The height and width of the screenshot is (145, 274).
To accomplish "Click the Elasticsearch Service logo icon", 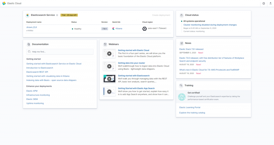I will [x=28, y=15].
